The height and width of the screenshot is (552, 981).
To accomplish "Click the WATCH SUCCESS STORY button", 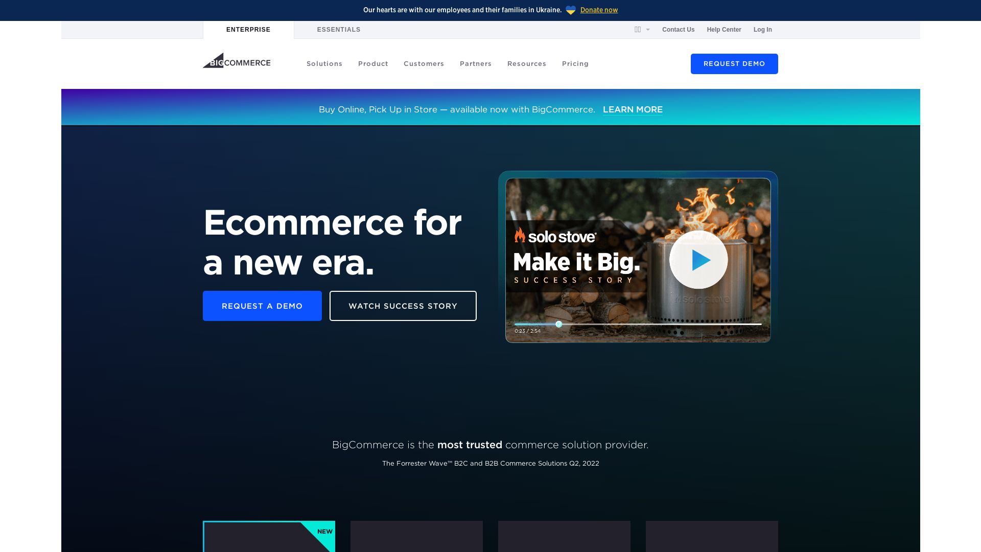I will pos(403,306).
